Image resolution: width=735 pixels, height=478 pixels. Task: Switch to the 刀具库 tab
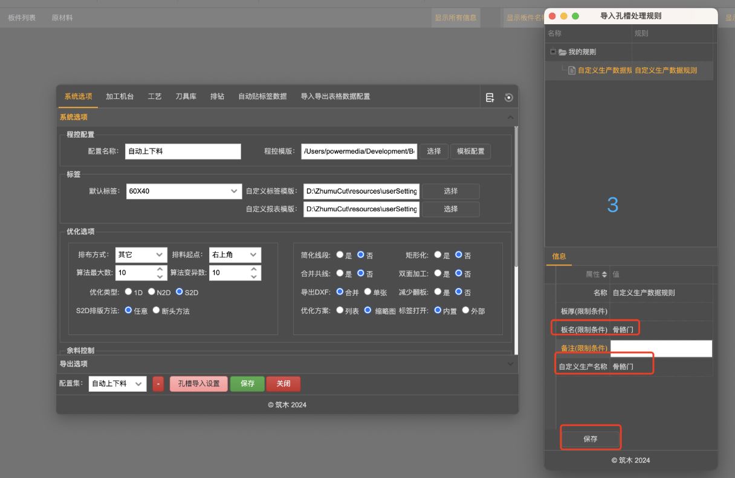point(186,97)
